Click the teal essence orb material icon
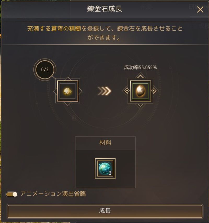 point(105,168)
